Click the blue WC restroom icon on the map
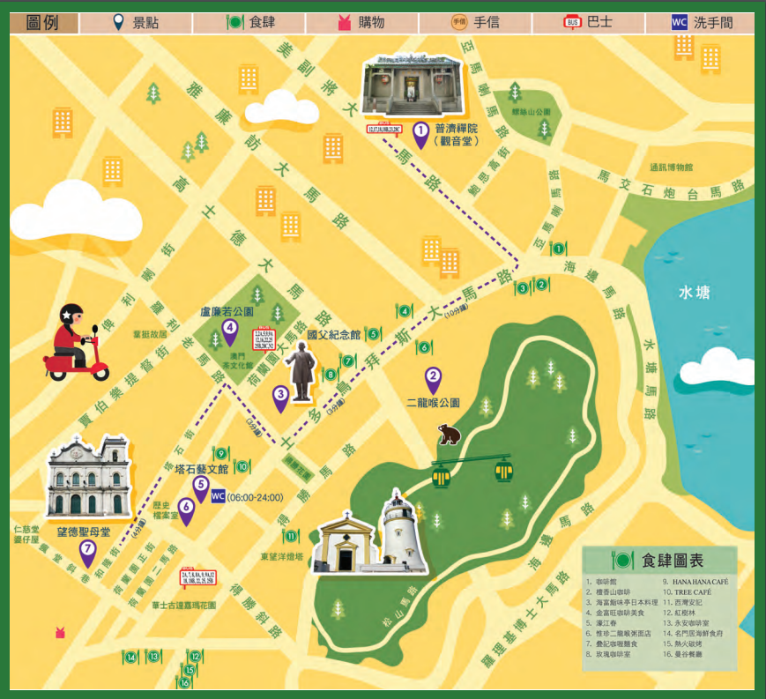The width and height of the screenshot is (766, 699). pos(218,496)
